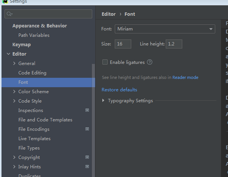Expand the General tree node
228x177 pixels.
tap(14, 64)
